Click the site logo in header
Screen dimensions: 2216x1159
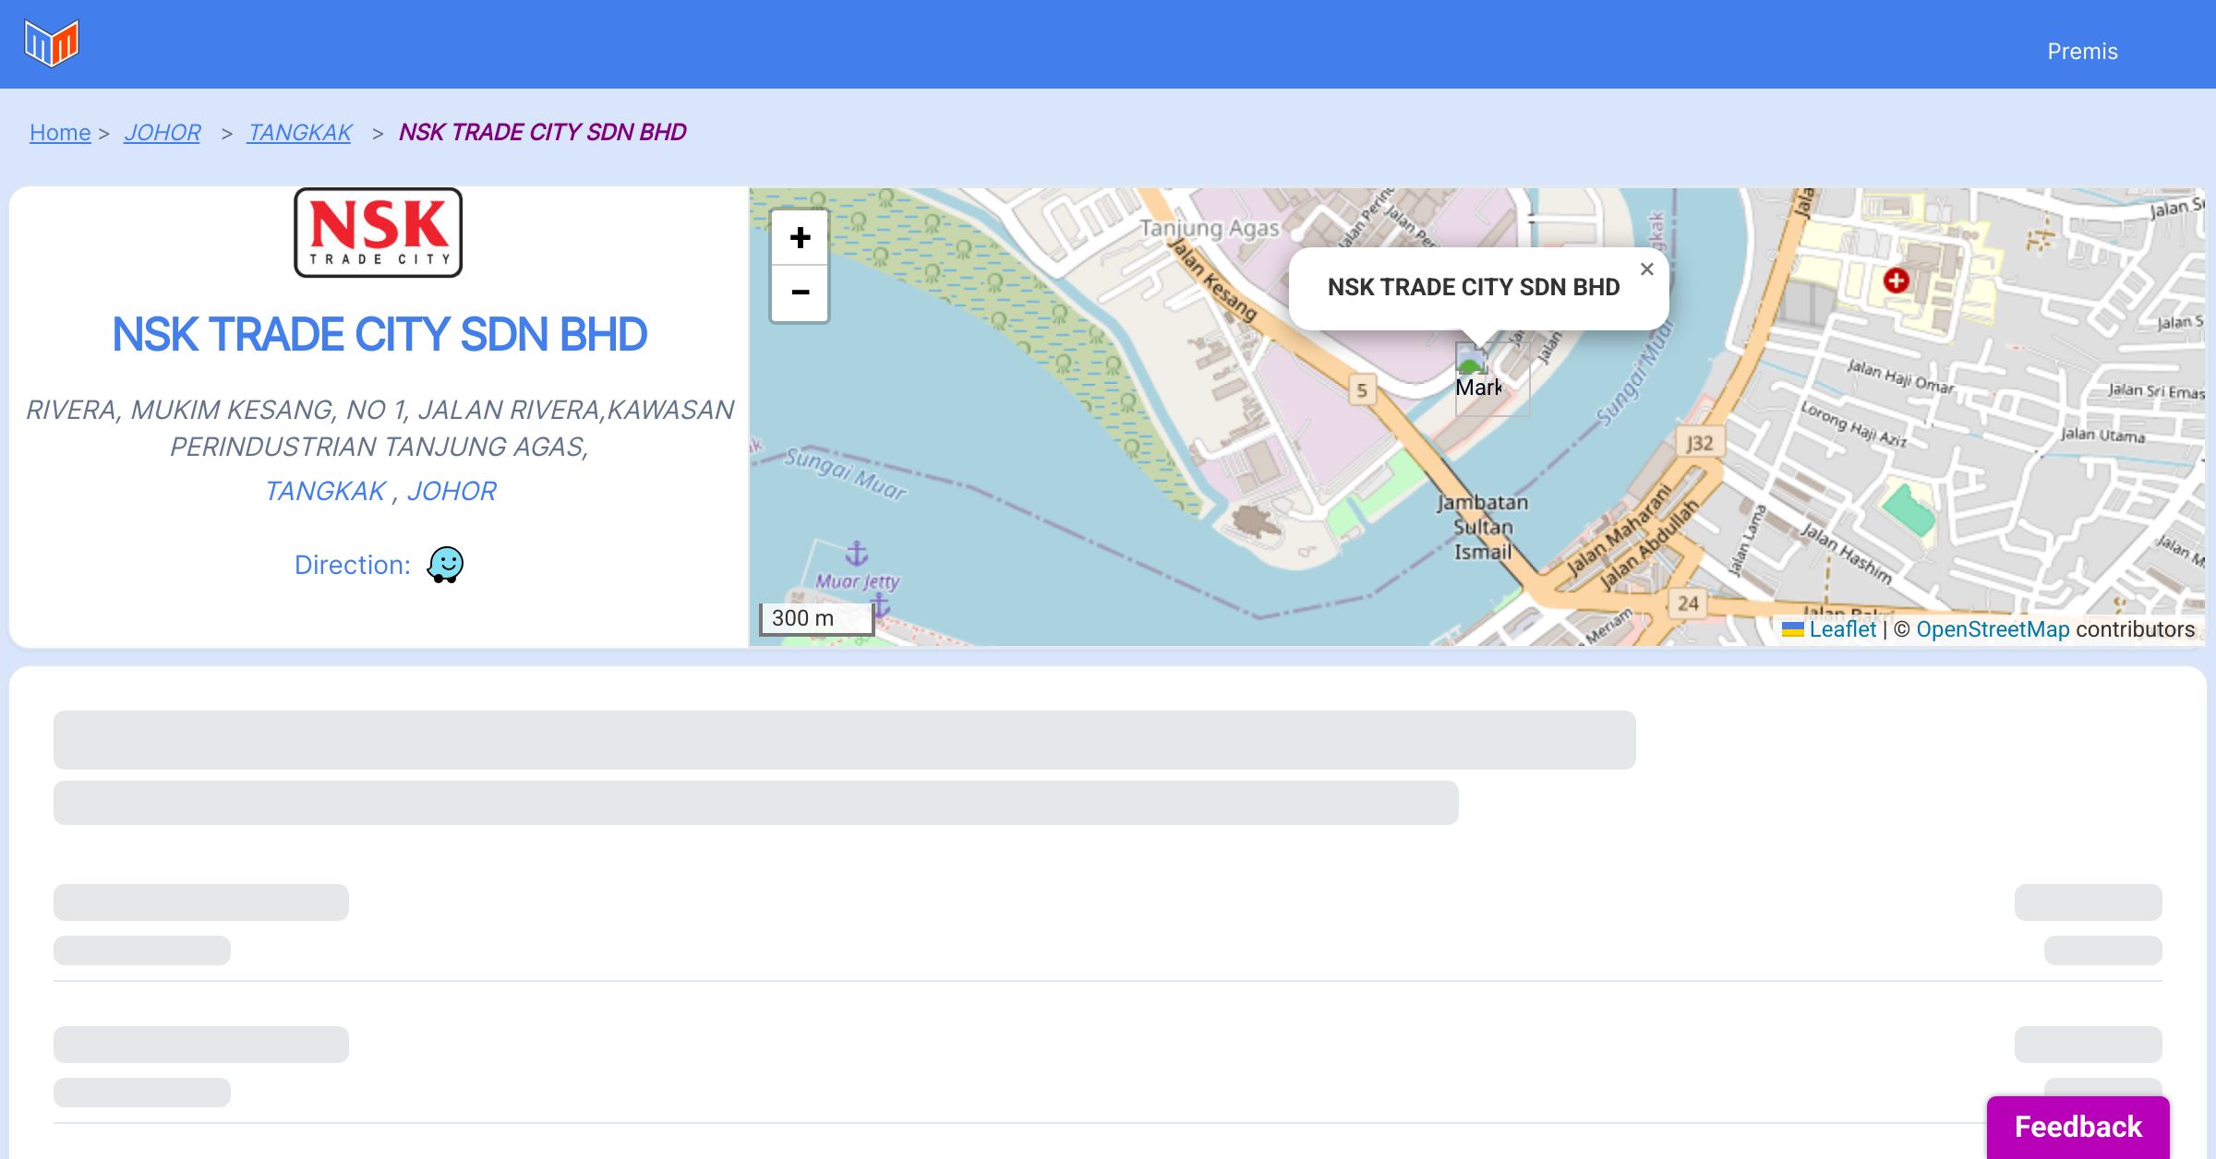tap(52, 43)
